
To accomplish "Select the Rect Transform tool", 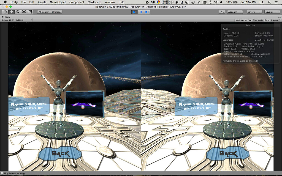I will click(x=30, y=12).
